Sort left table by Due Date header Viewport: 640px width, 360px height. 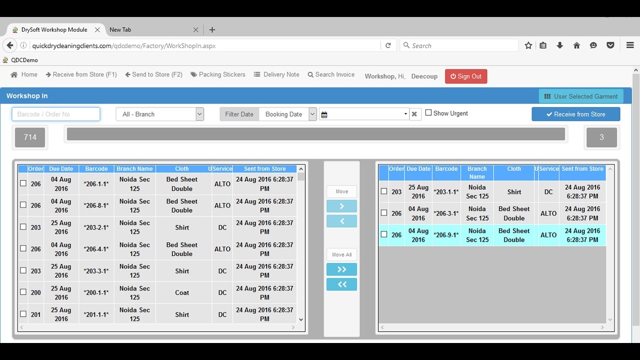61,169
